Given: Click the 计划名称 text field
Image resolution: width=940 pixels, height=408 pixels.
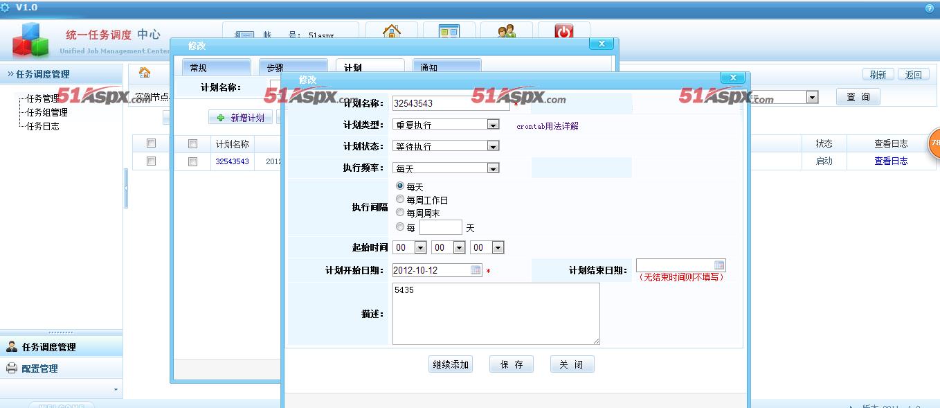Looking at the screenshot, I should click(451, 103).
